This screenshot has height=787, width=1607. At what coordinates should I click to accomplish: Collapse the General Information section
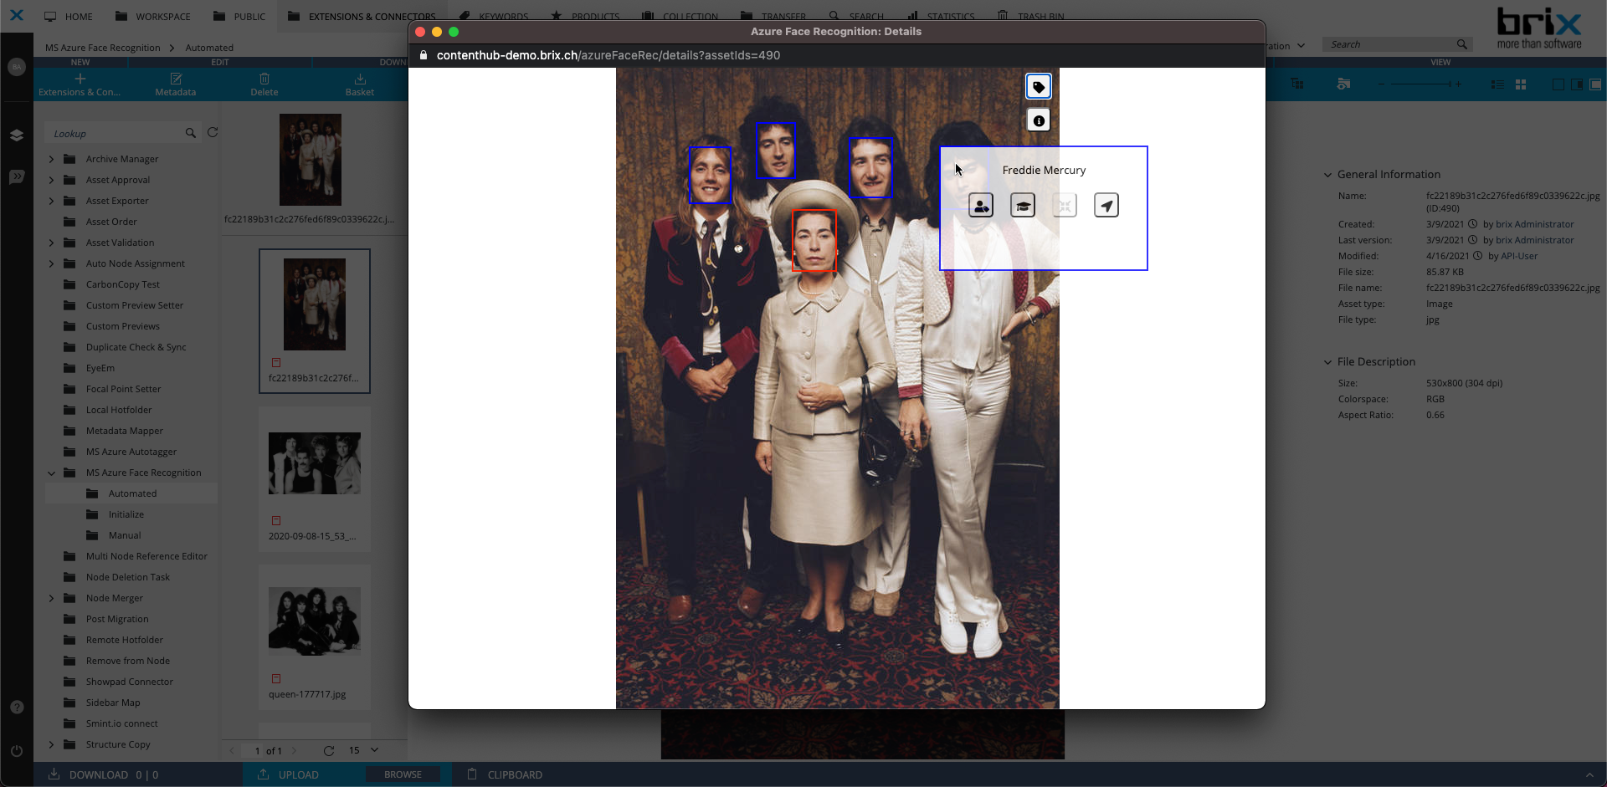(1327, 175)
